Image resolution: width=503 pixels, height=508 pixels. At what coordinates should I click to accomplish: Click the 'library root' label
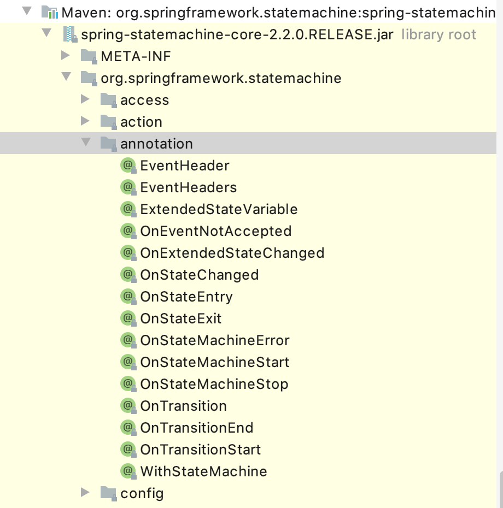click(x=439, y=34)
